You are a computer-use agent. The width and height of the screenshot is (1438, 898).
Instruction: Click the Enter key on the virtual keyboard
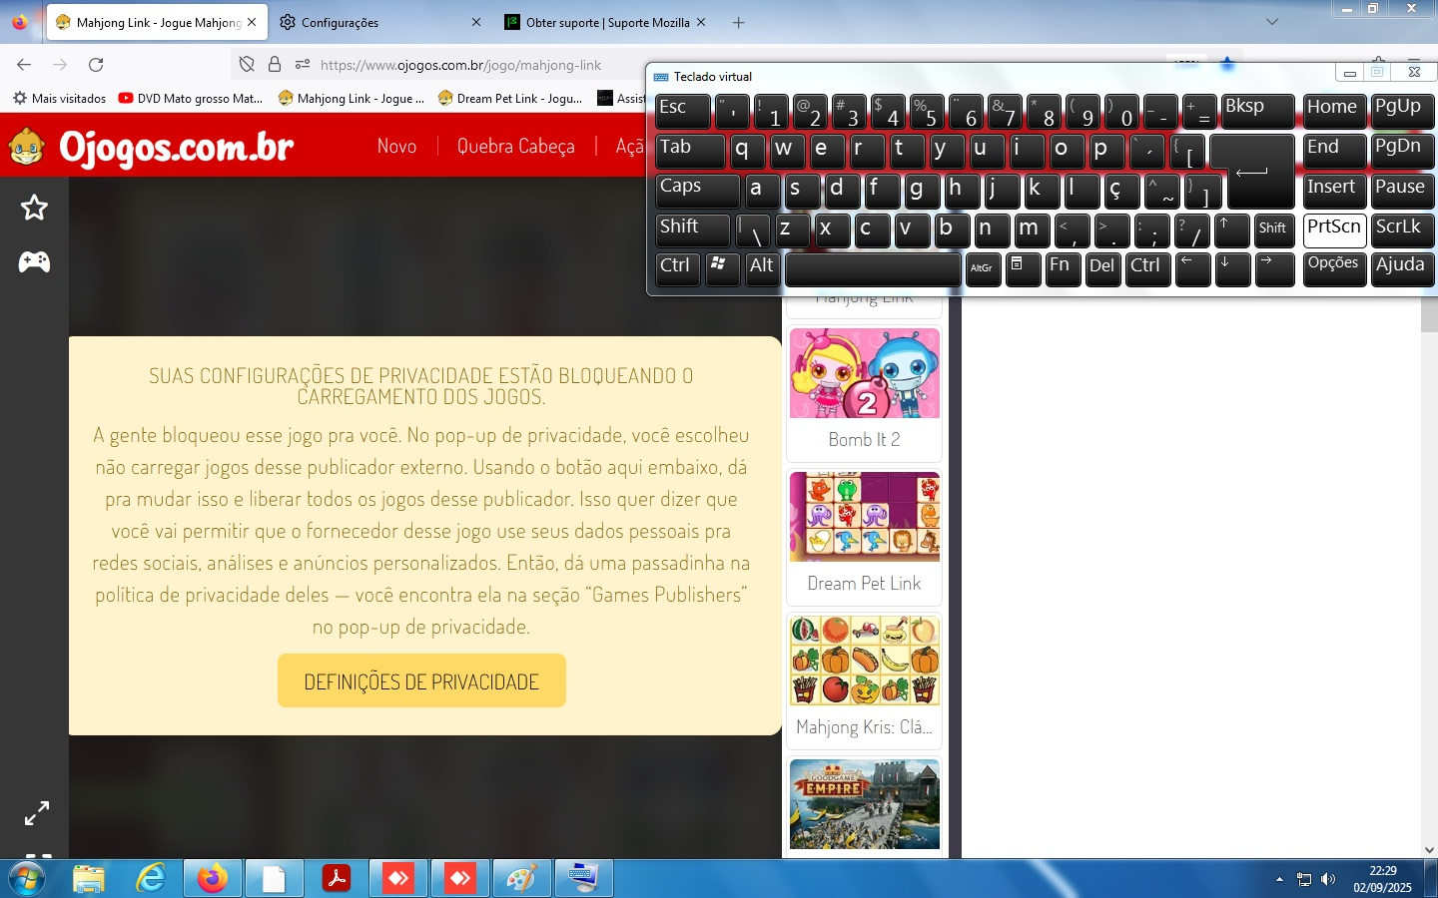(x=1252, y=171)
